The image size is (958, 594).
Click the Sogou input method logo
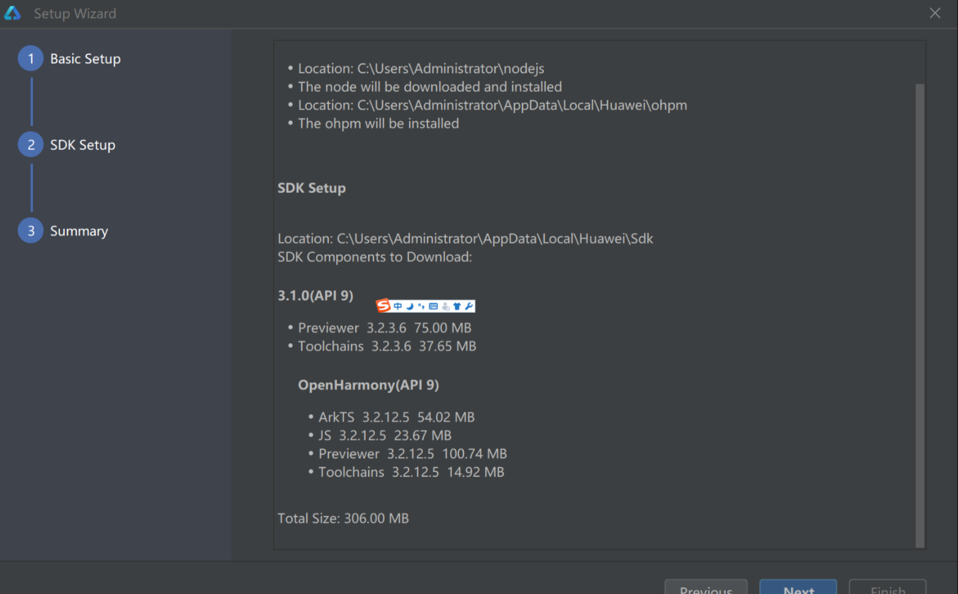pyautogui.click(x=383, y=306)
